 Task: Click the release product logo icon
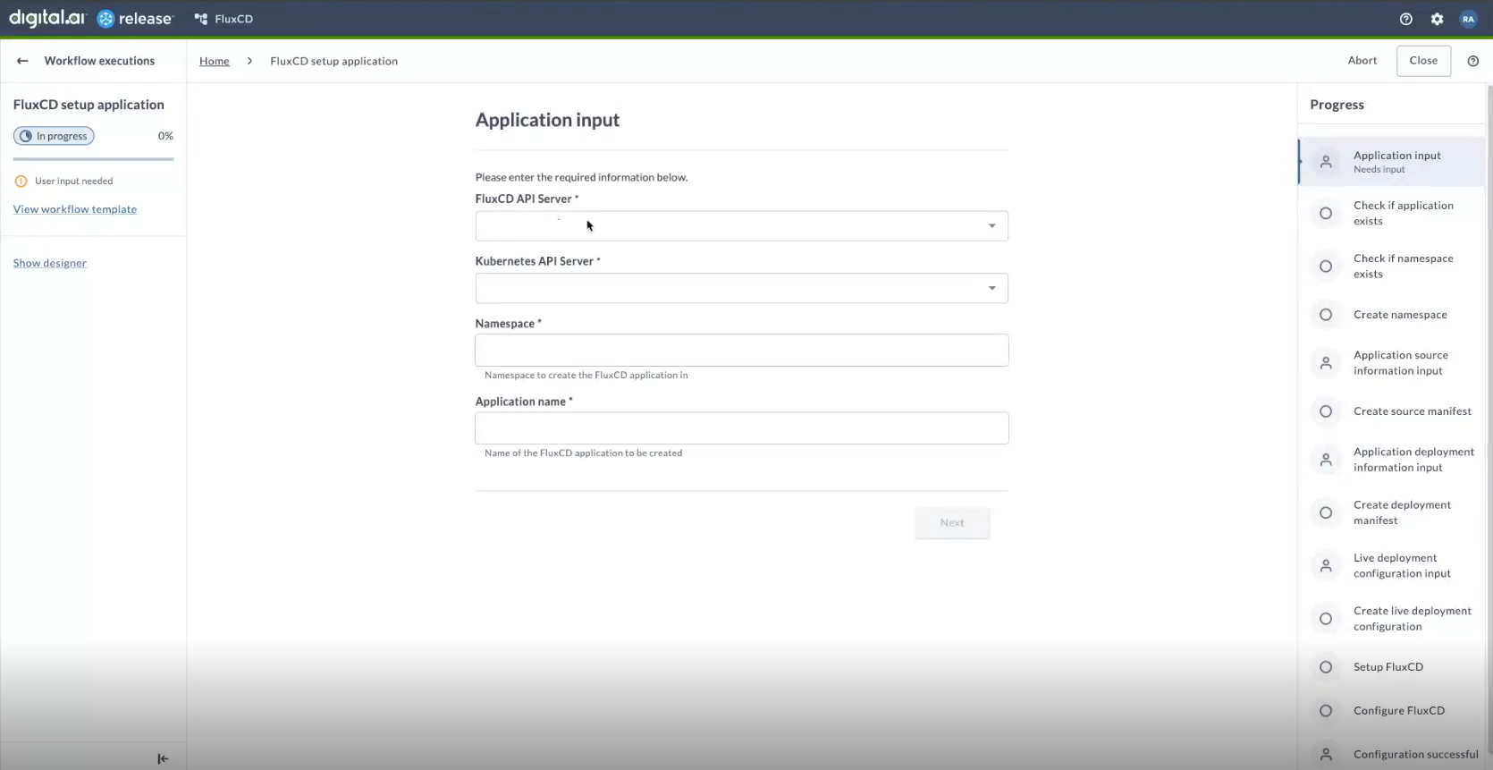[x=105, y=19]
